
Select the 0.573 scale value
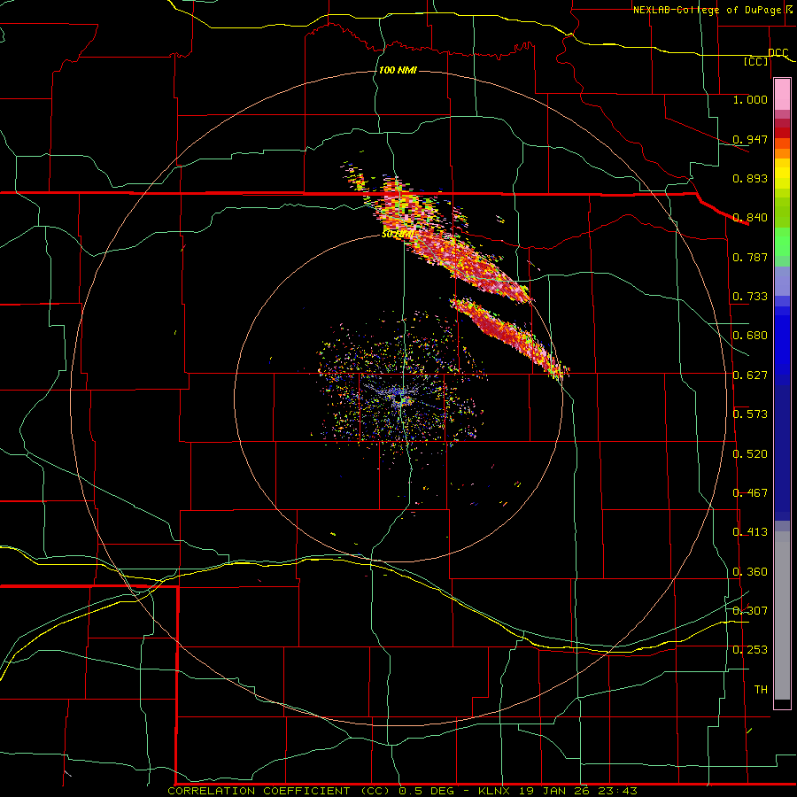coord(750,414)
